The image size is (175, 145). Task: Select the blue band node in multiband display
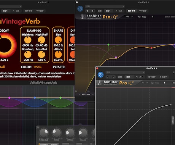click(35, 98)
